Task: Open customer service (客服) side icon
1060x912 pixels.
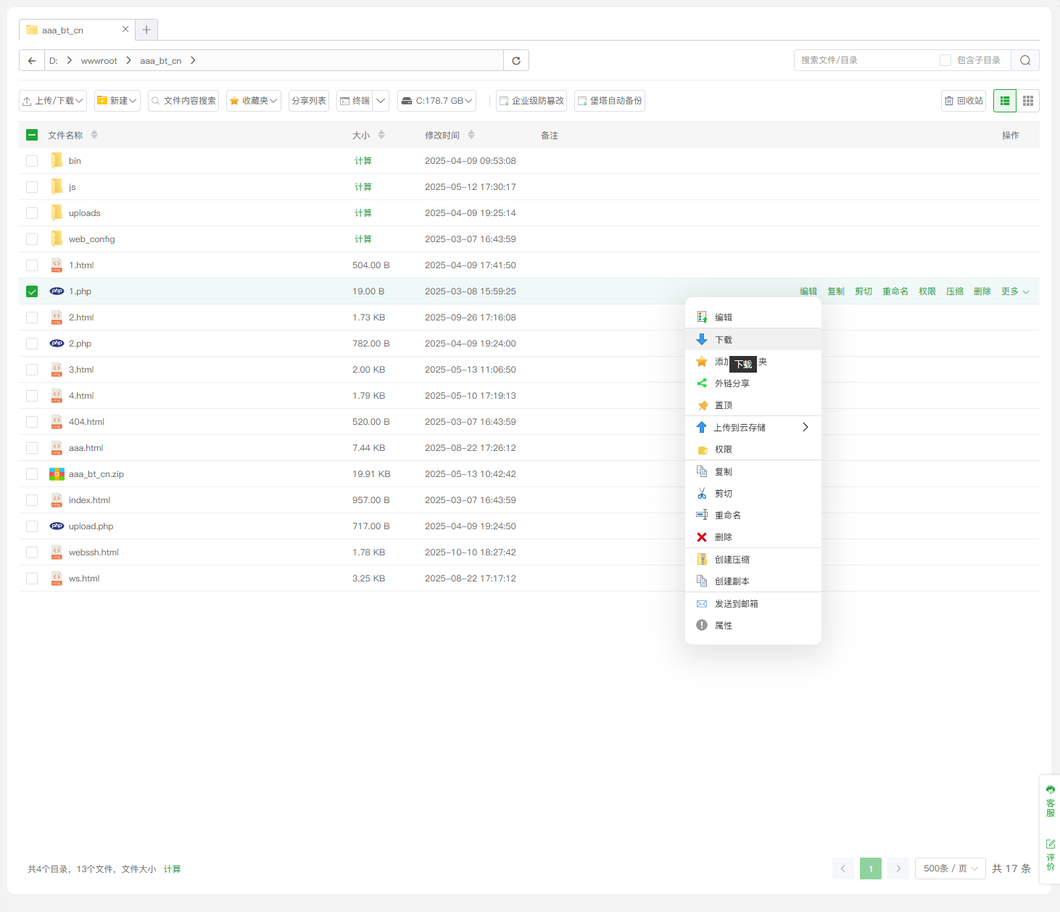Action: tap(1050, 801)
